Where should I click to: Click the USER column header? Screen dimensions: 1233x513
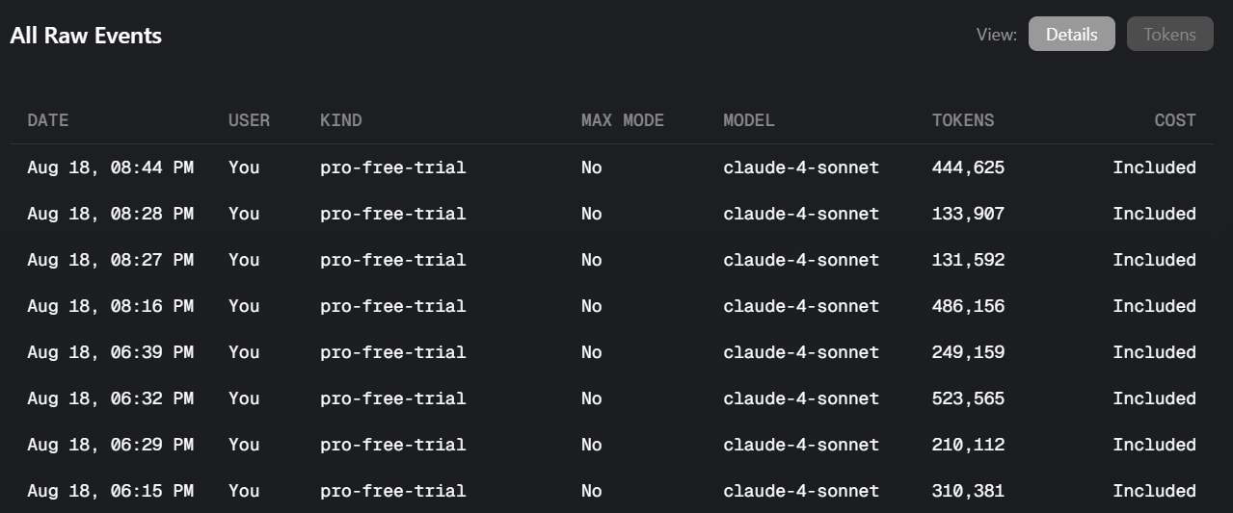tap(249, 120)
